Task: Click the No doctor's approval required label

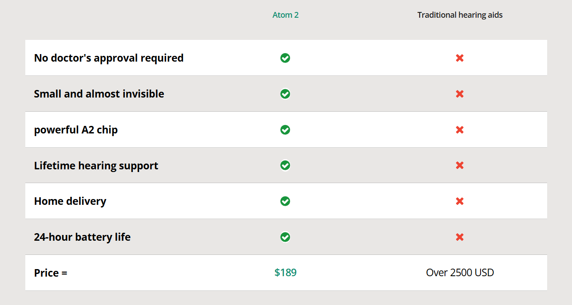Action: coord(109,58)
